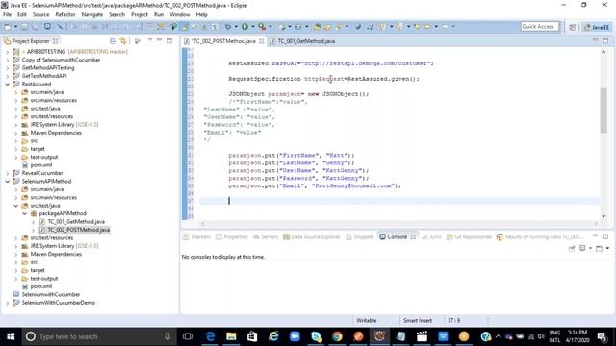Close the TC_002_POSTMethod.java editor tab
The image size is (616, 346).
pos(262,41)
